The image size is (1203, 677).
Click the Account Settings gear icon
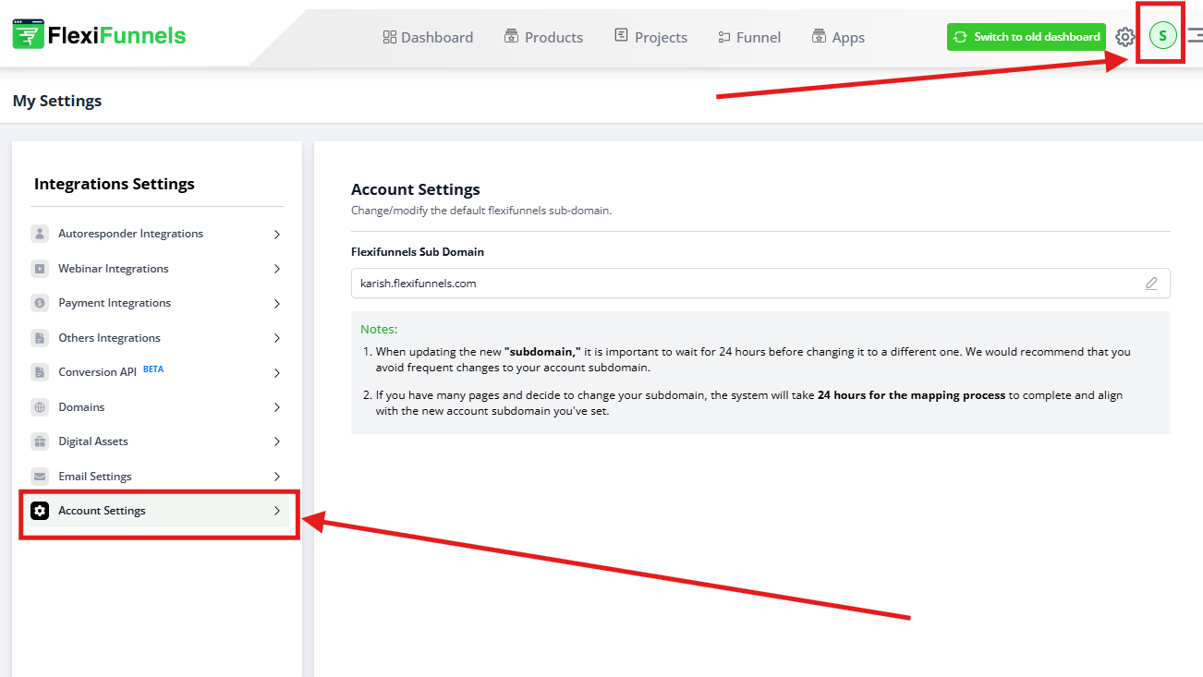(x=40, y=511)
